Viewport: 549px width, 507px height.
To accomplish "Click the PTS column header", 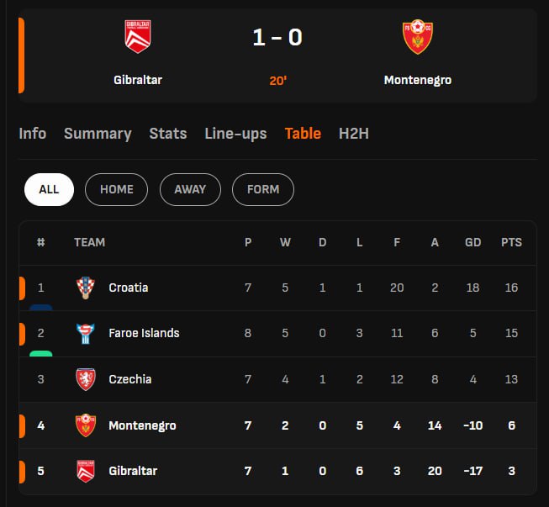I will coord(511,242).
